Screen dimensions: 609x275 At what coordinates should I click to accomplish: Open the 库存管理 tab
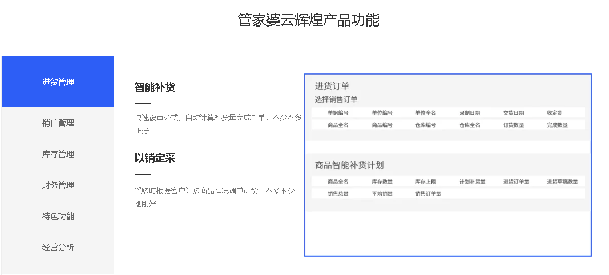[58, 154]
